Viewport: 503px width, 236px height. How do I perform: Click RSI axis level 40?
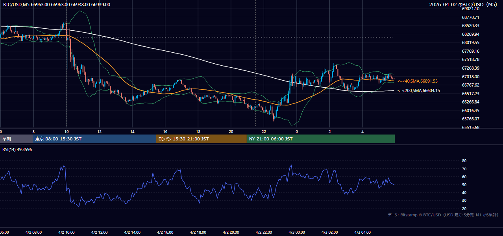pyautogui.click(x=464, y=192)
